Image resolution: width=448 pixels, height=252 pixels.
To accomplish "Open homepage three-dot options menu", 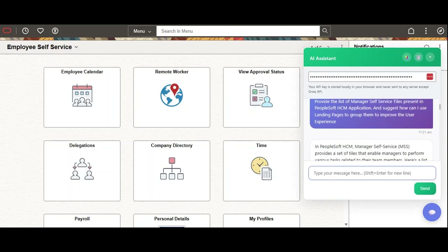I will coord(342,47).
